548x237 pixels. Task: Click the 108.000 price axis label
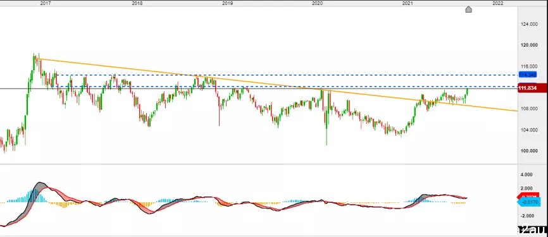coord(528,108)
